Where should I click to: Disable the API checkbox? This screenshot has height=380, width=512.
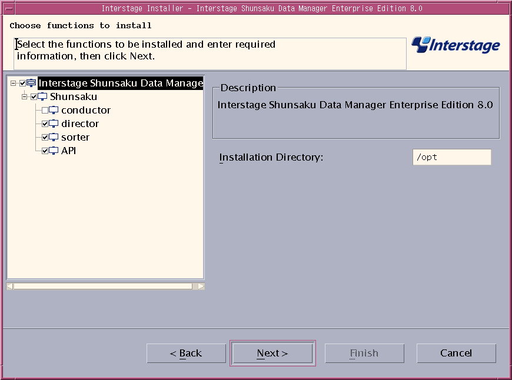[45, 151]
